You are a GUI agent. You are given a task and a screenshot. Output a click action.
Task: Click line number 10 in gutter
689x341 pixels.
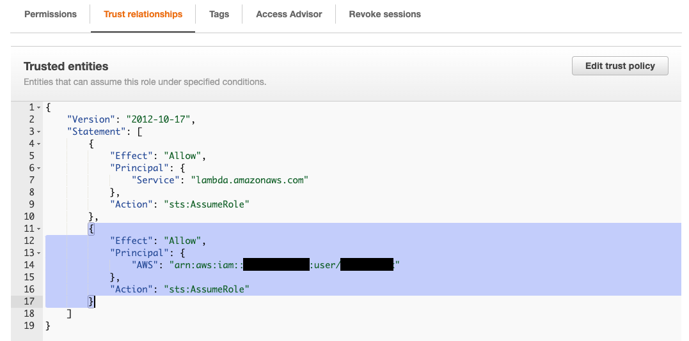(29, 216)
